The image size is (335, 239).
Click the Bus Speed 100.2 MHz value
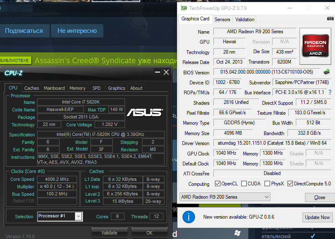pos(57,194)
